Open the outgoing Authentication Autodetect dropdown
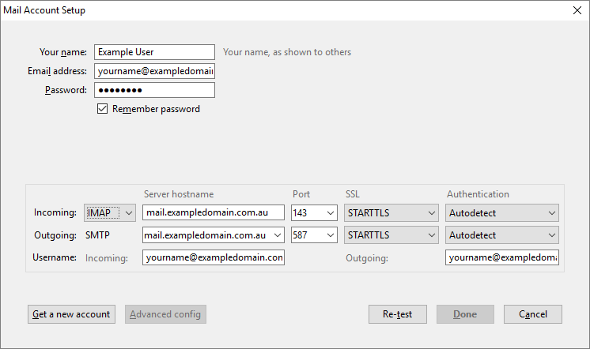Image resolution: width=590 pixels, height=349 pixels. [501, 235]
